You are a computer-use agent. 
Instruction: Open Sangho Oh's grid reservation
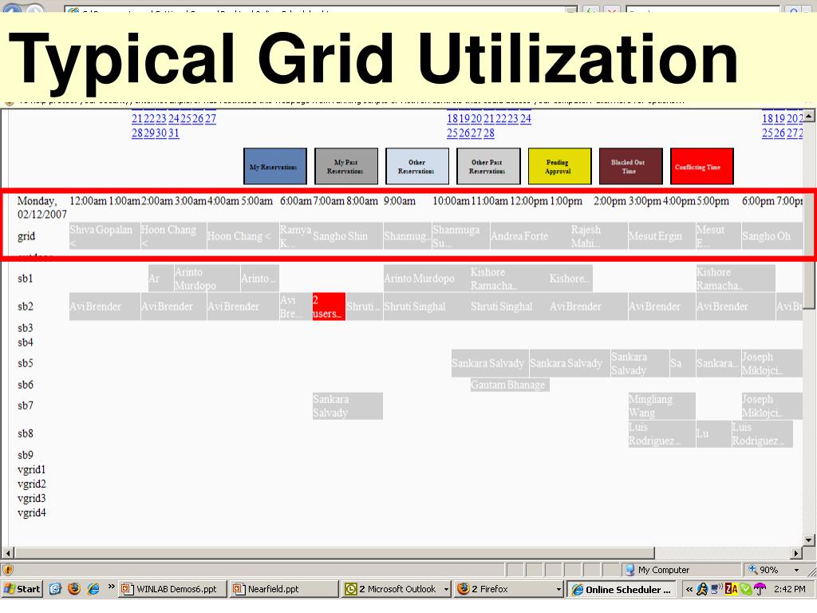(772, 236)
